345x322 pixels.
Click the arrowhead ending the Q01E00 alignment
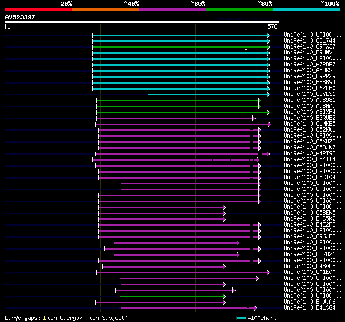point(268,273)
